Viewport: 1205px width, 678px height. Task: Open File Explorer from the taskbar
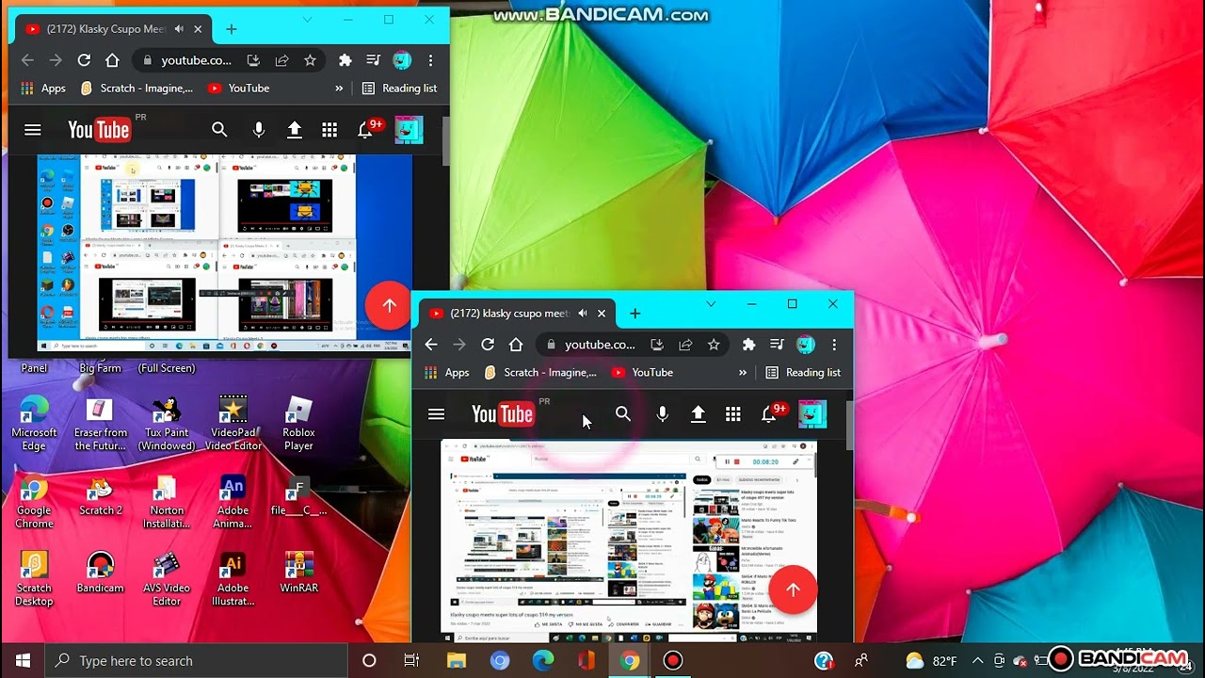click(456, 661)
